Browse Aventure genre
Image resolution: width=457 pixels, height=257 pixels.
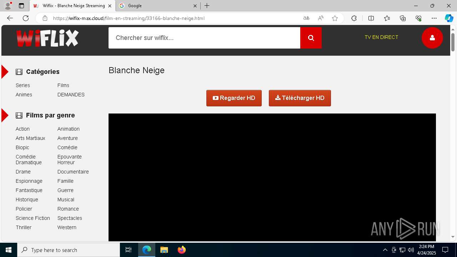click(67, 138)
